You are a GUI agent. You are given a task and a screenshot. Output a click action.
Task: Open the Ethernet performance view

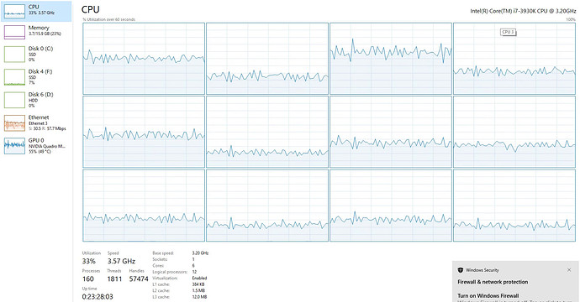click(37, 122)
